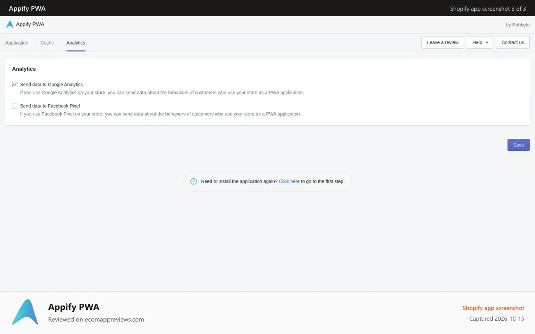Click the large Appify PWA logo in footer

[x=25, y=312]
